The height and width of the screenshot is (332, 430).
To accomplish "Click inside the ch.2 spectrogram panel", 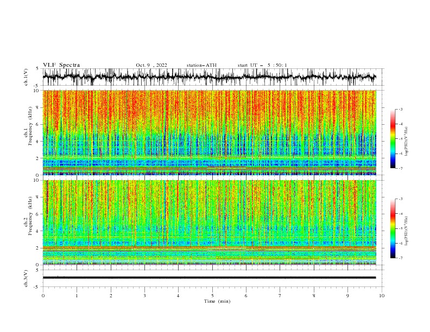I will pos(209,222).
